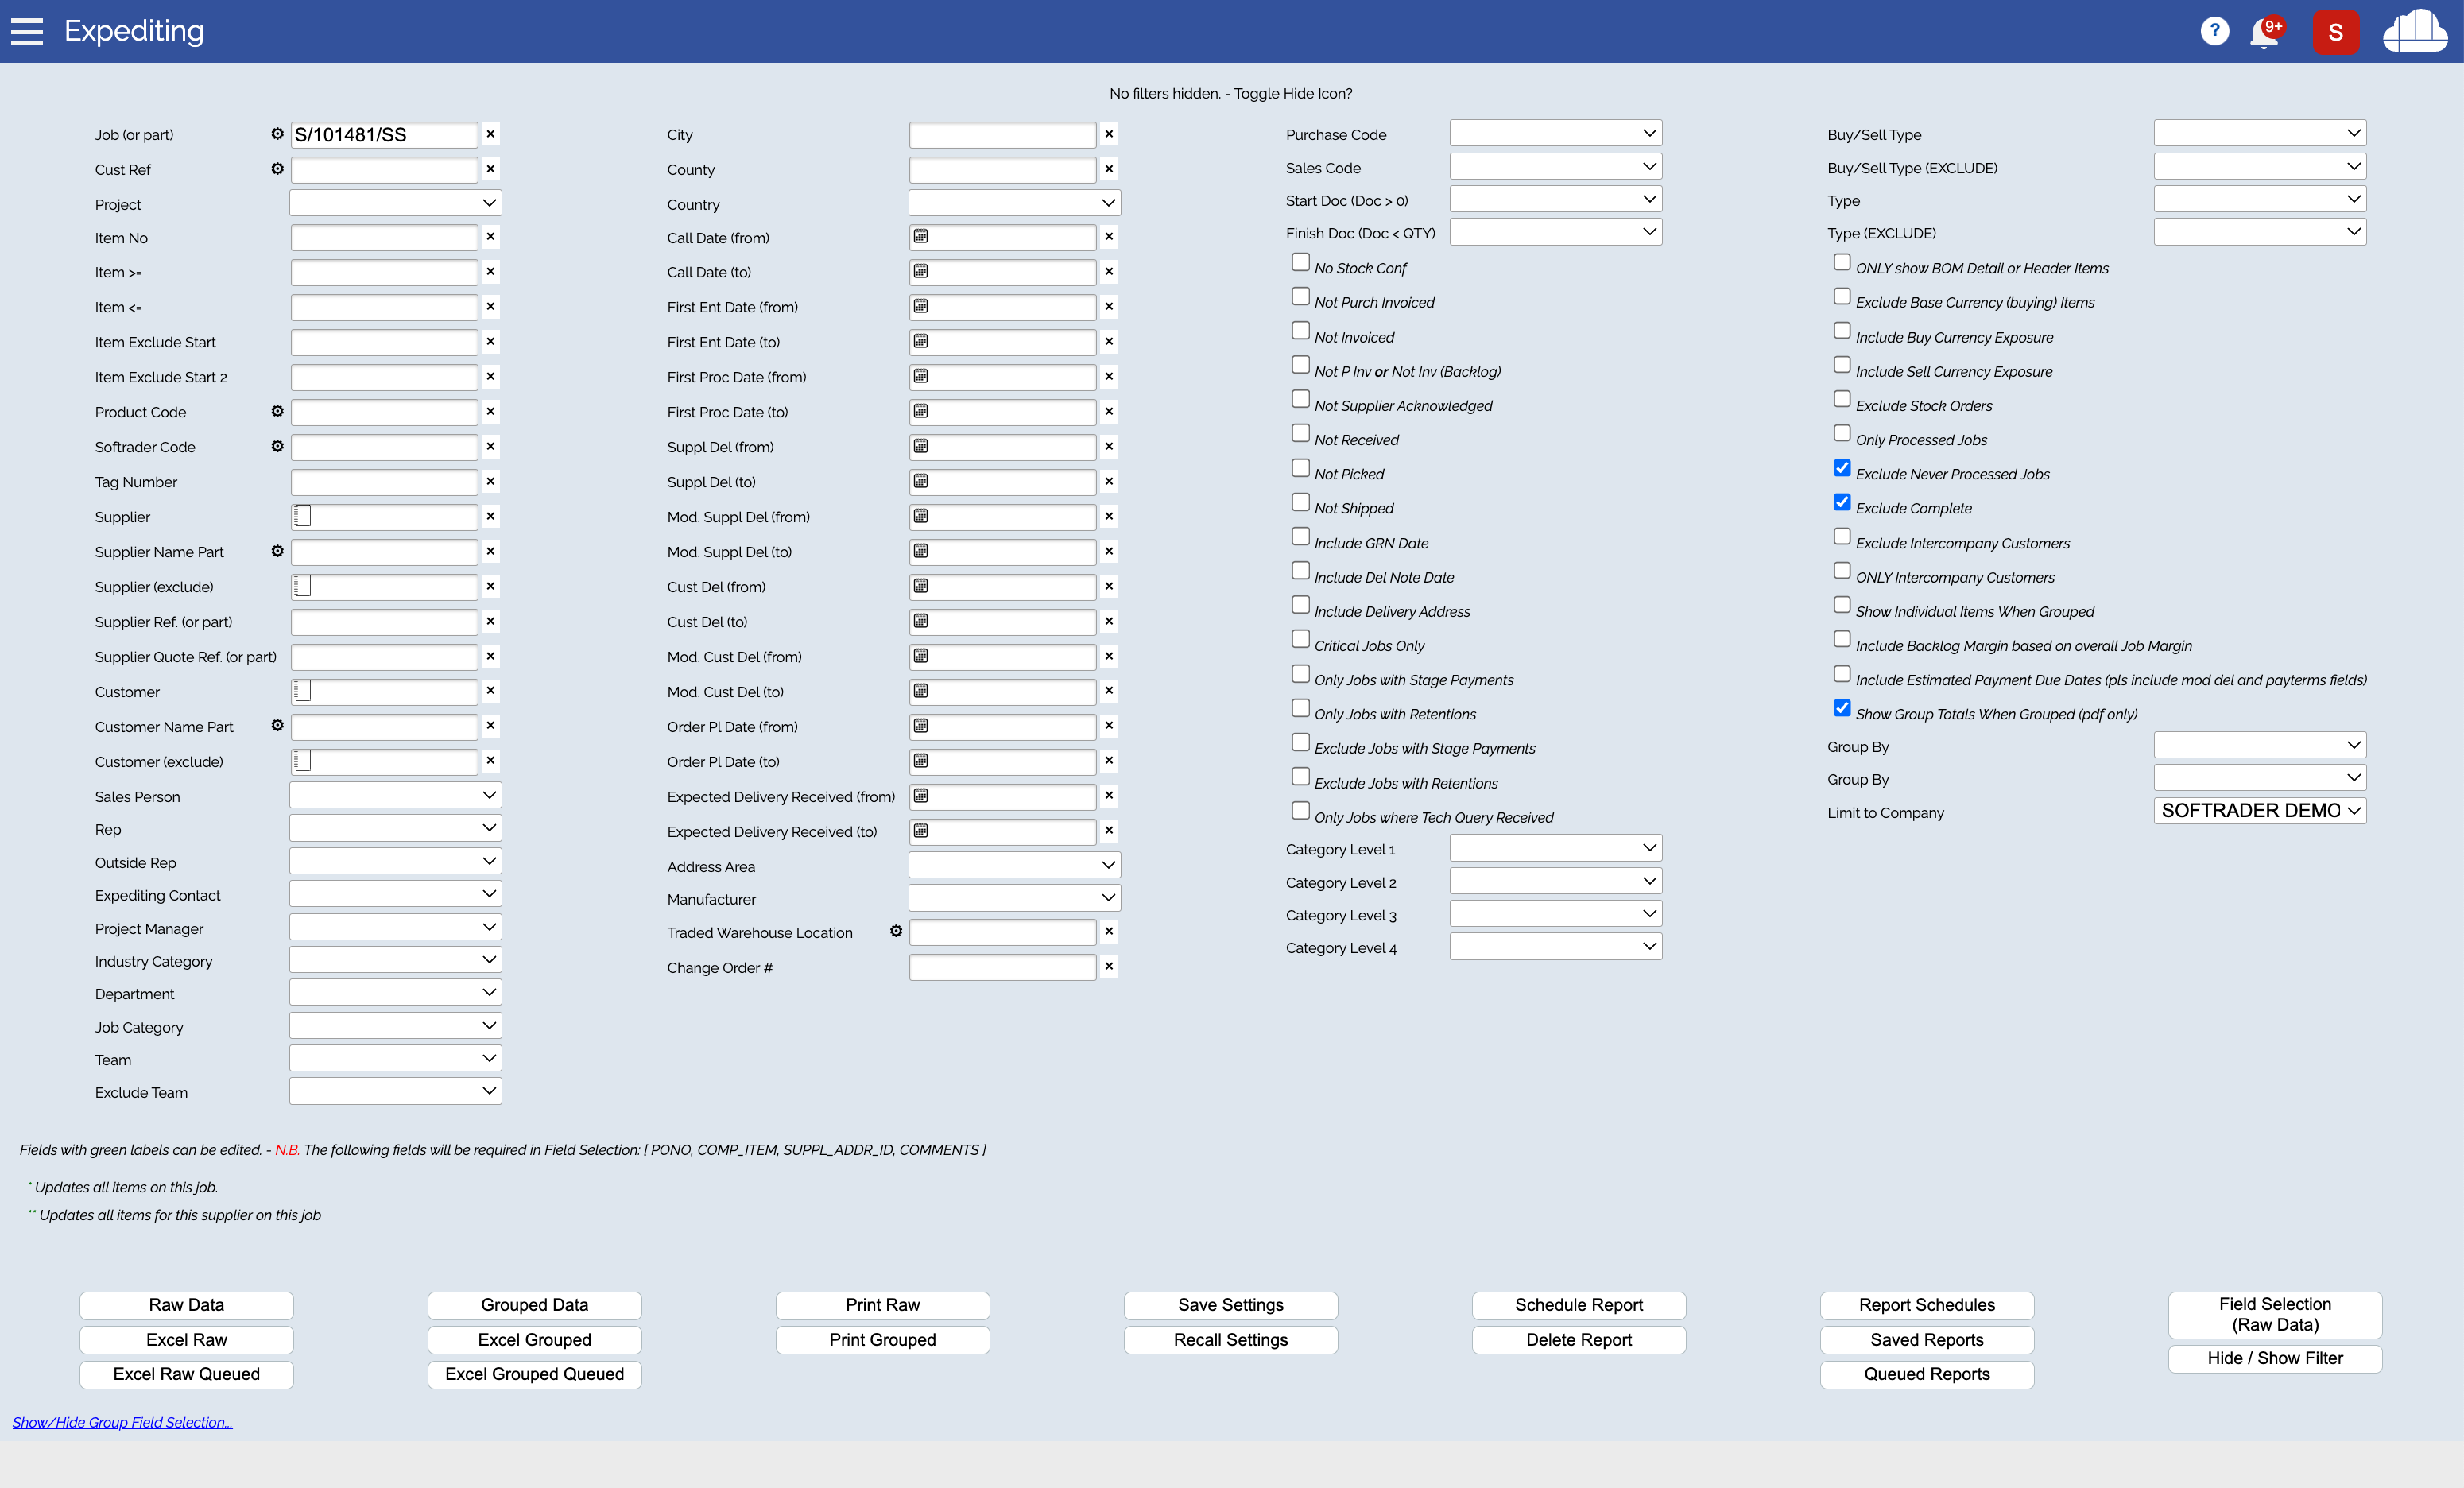Image resolution: width=2464 pixels, height=1488 pixels.
Task: Click the Raw Data button
Action: (x=186, y=1304)
